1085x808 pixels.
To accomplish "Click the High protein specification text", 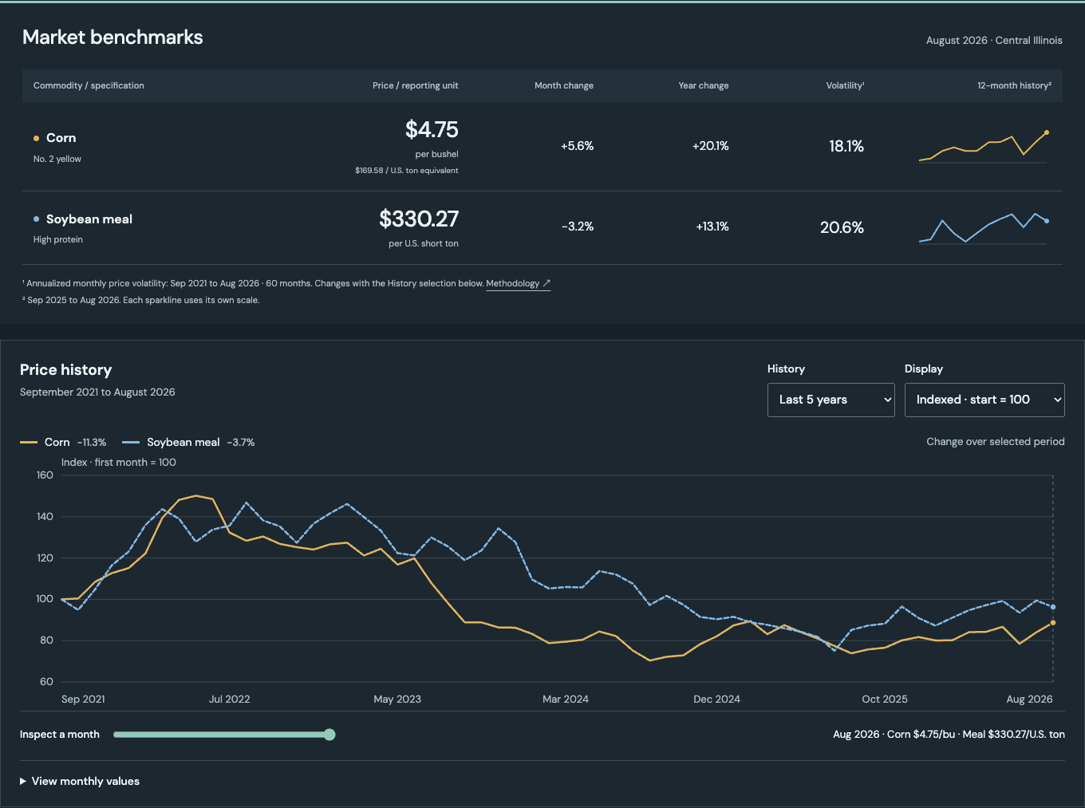I will coord(58,239).
